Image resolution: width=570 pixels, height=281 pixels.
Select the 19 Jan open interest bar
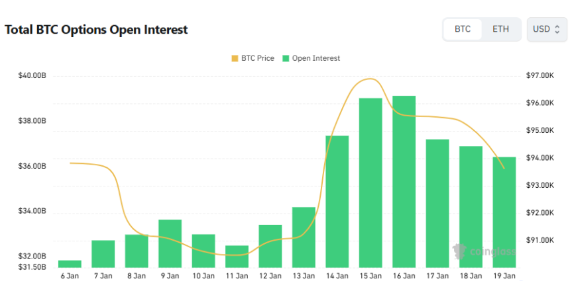tap(504, 212)
